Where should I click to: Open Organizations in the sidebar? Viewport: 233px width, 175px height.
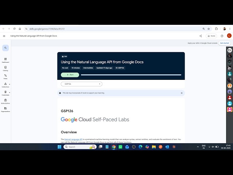[x=5, y=109]
